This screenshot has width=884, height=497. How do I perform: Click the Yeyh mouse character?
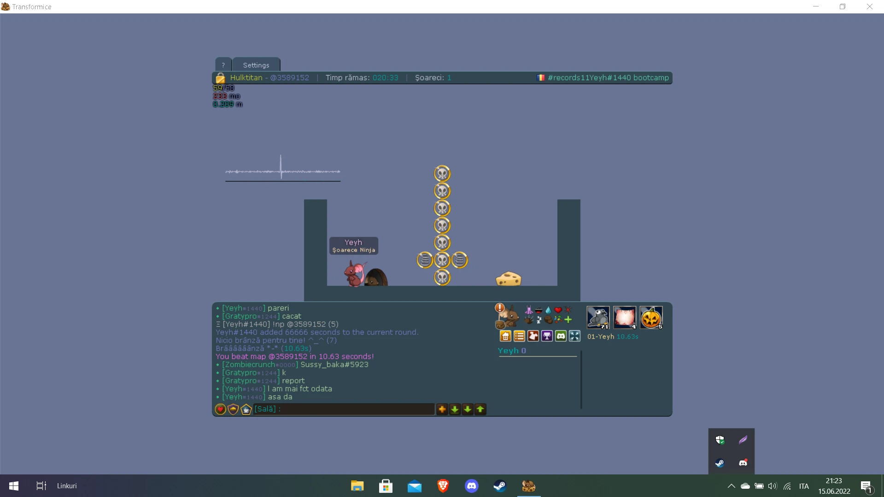pos(355,274)
